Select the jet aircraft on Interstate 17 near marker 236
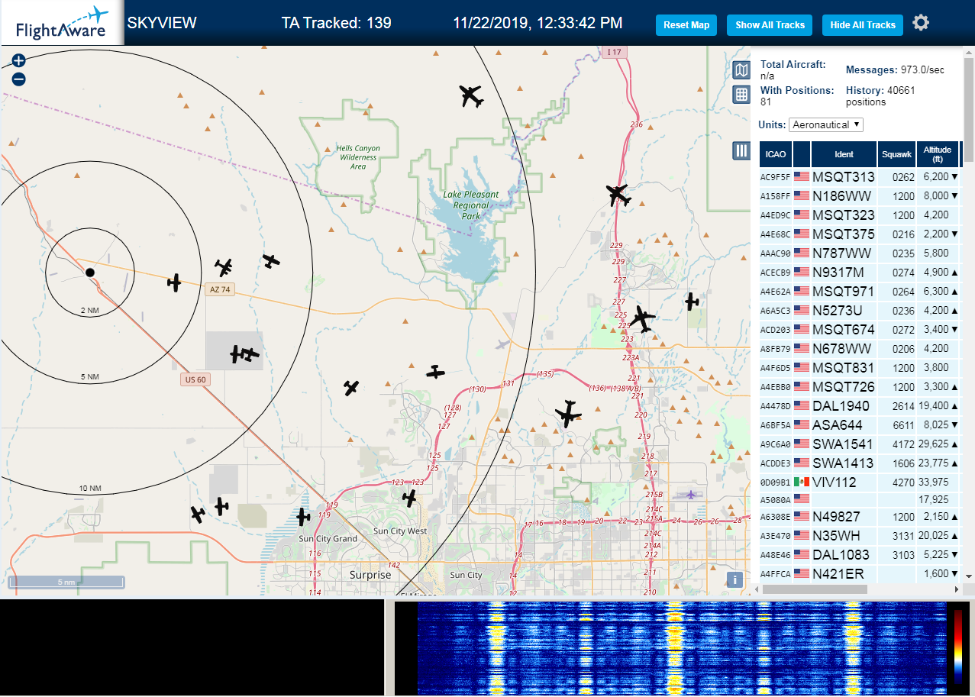The height and width of the screenshot is (697, 975). tap(618, 195)
